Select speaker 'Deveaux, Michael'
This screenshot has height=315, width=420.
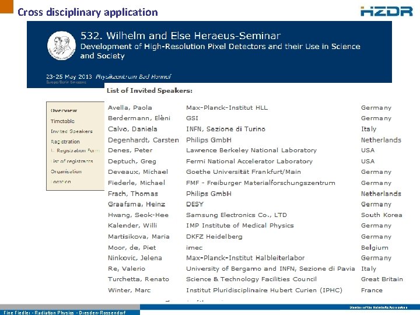click(x=138, y=171)
